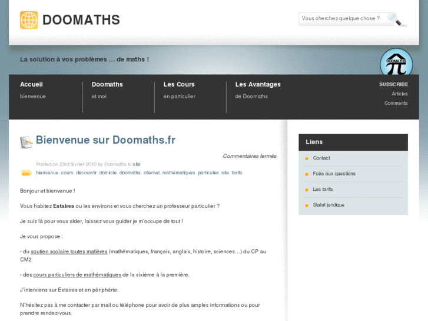Open the 'Statut juridique' link
The width and height of the screenshot is (428, 321).
(329, 205)
